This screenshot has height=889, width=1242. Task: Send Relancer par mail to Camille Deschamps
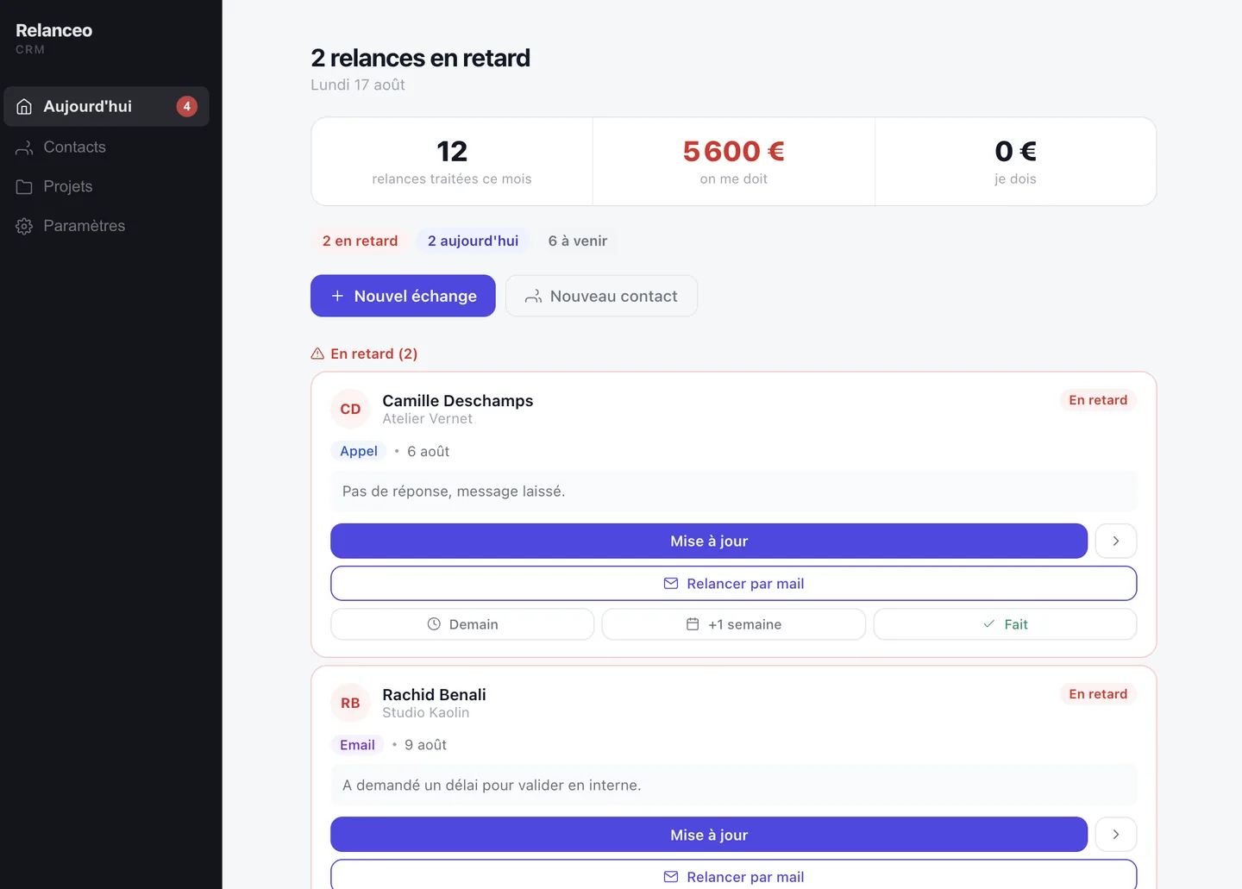point(733,584)
